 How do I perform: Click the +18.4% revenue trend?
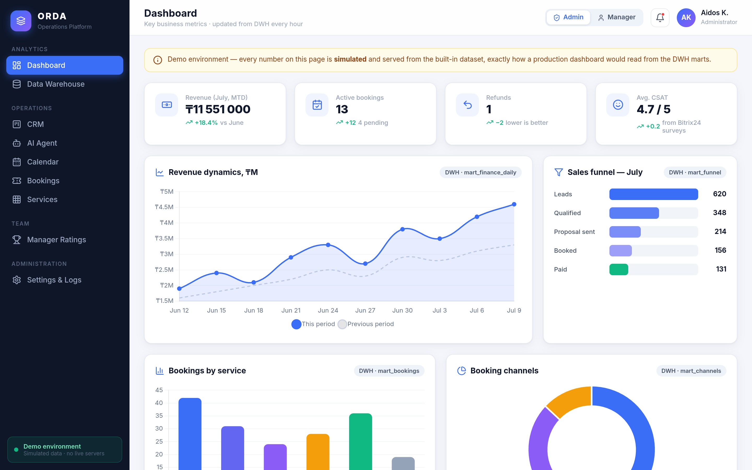coord(206,123)
